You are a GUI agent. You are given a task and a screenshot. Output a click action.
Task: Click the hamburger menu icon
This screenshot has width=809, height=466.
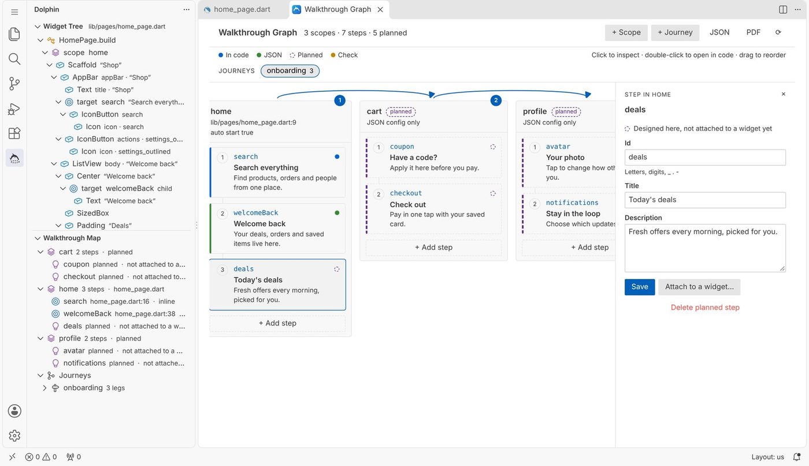(14, 12)
